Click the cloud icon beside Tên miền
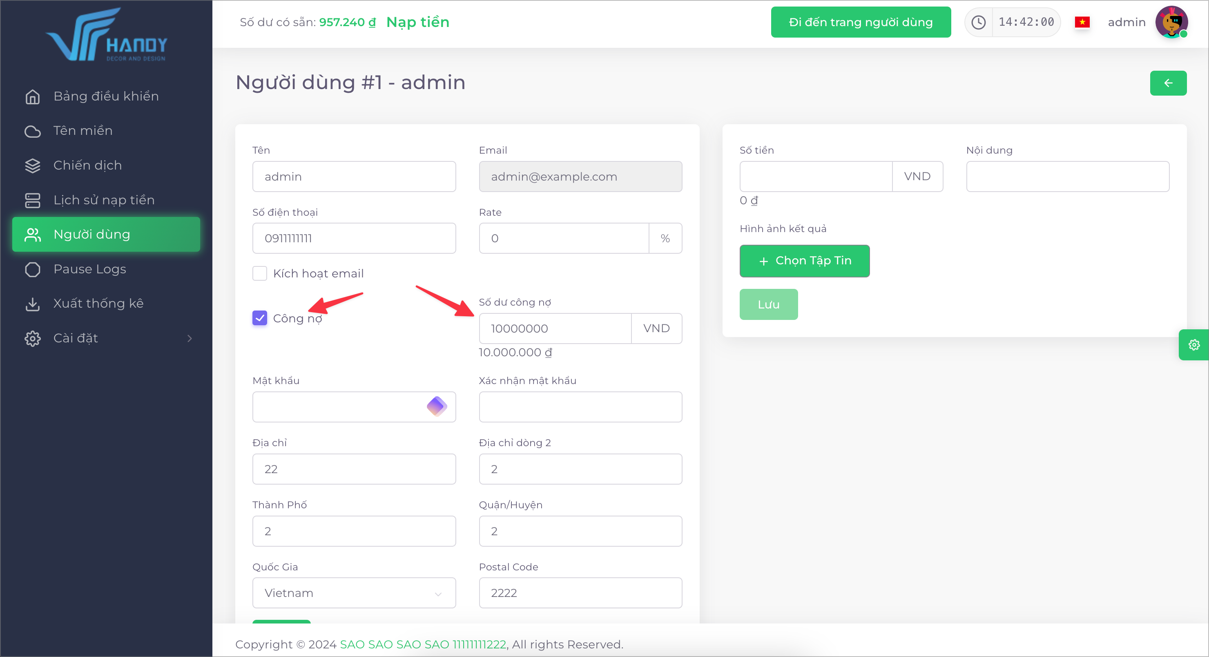 32,131
